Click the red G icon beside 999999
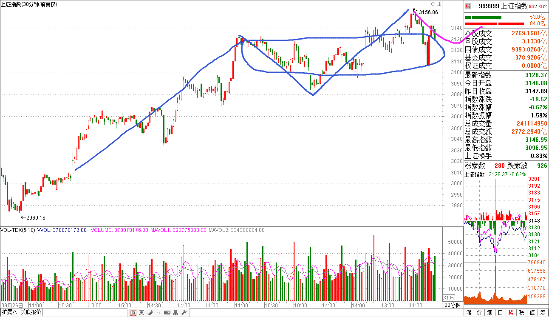This screenshot has width=549, height=317. pos(468,6)
